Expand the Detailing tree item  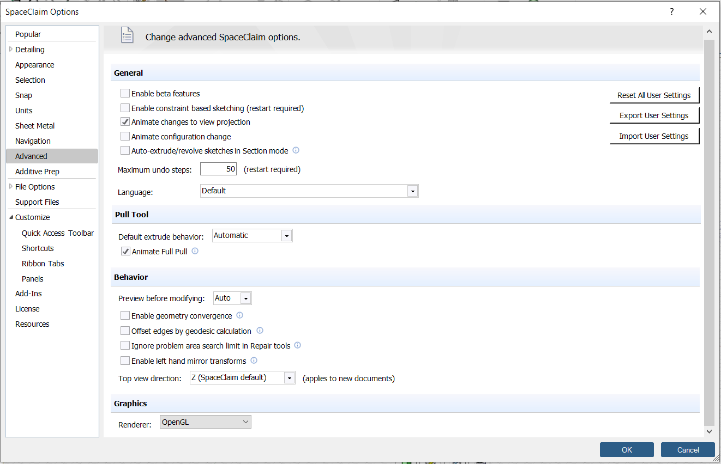click(x=11, y=50)
